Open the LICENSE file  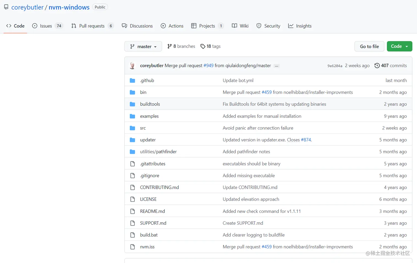(148, 199)
